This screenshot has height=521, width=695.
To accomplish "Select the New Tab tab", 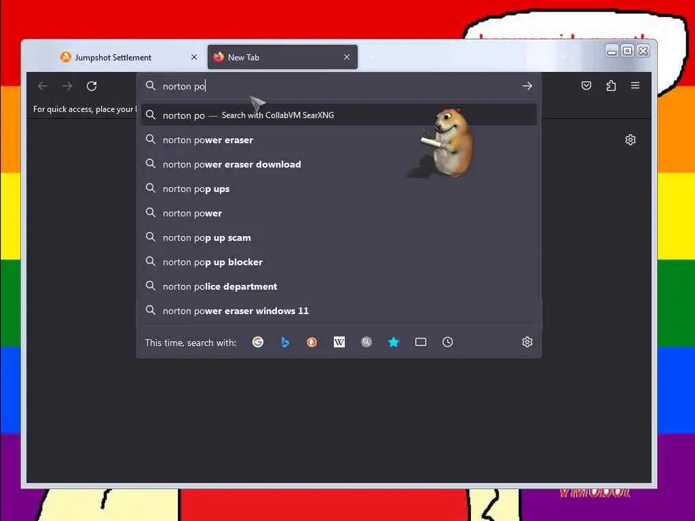I will point(282,57).
